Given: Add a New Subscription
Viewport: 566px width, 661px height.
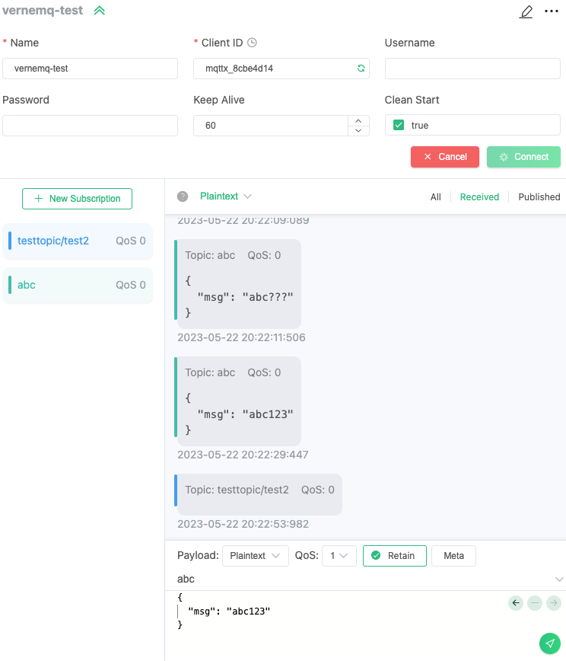Looking at the screenshot, I should [77, 199].
